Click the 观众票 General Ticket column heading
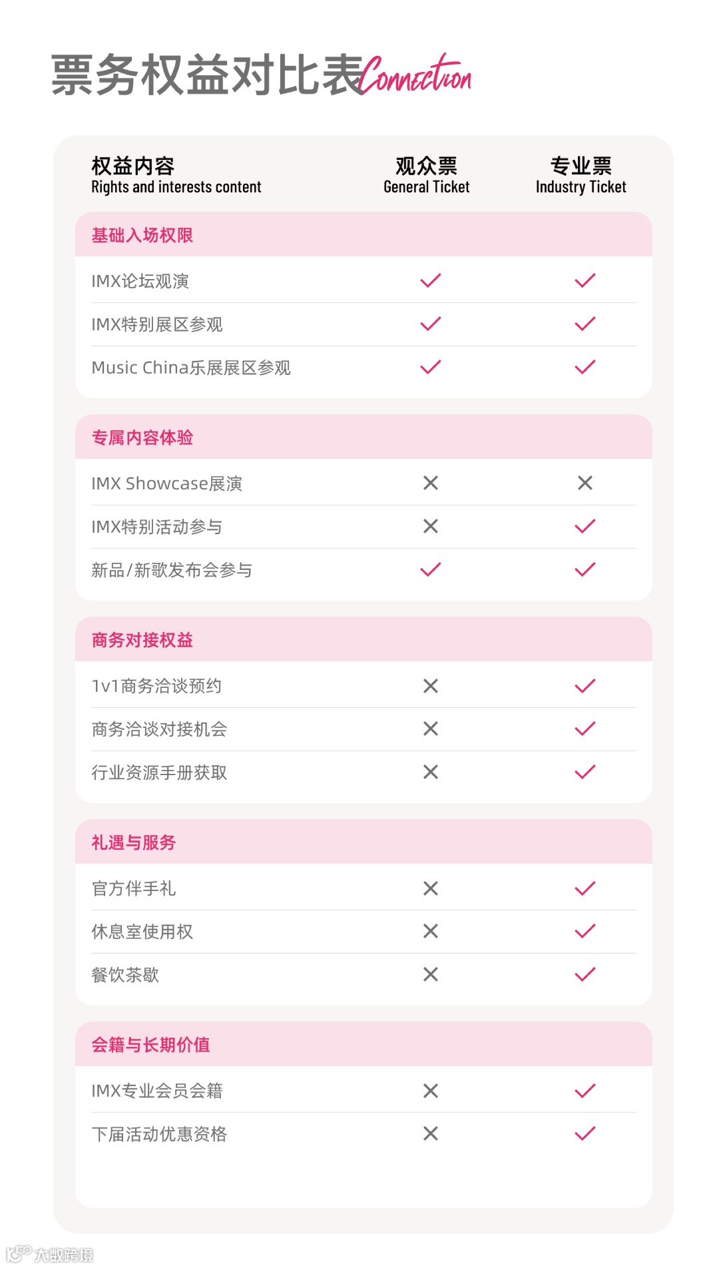The height and width of the screenshot is (1268, 719). 427,175
